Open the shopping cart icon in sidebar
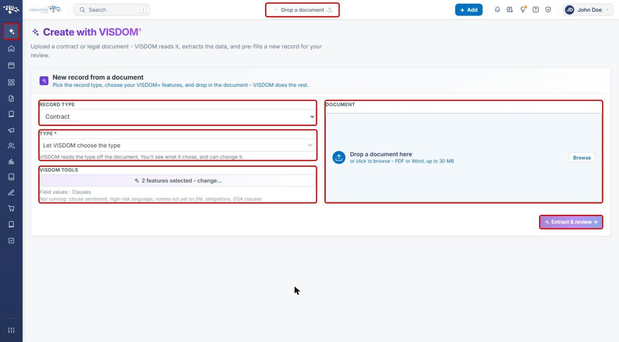619x342 pixels. tap(11, 208)
